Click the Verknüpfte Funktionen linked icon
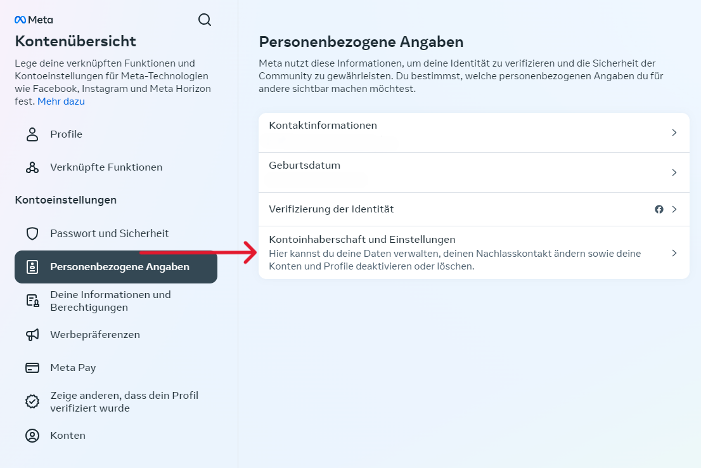Viewport: 701px width, 468px height. [32, 167]
